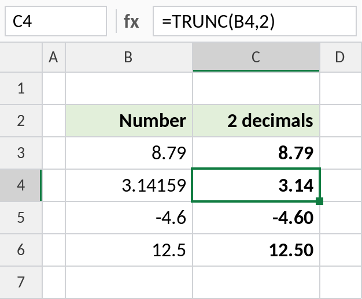Click the fill handle of cell C4

[x=320, y=201]
